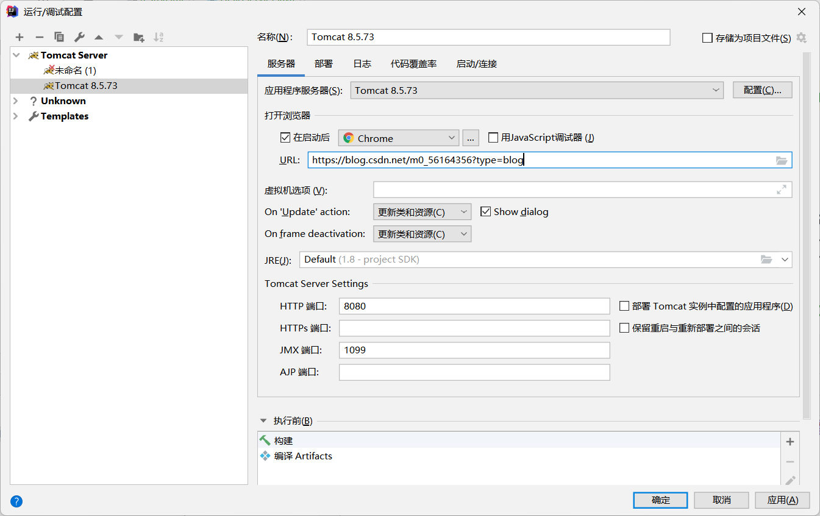Viewport: 820px width, 516px height.
Task: Switch to the 代码覆盖率 tab
Action: point(414,63)
